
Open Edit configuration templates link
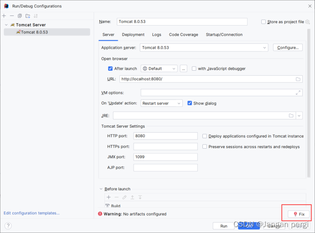pyautogui.click(x=31, y=213)
